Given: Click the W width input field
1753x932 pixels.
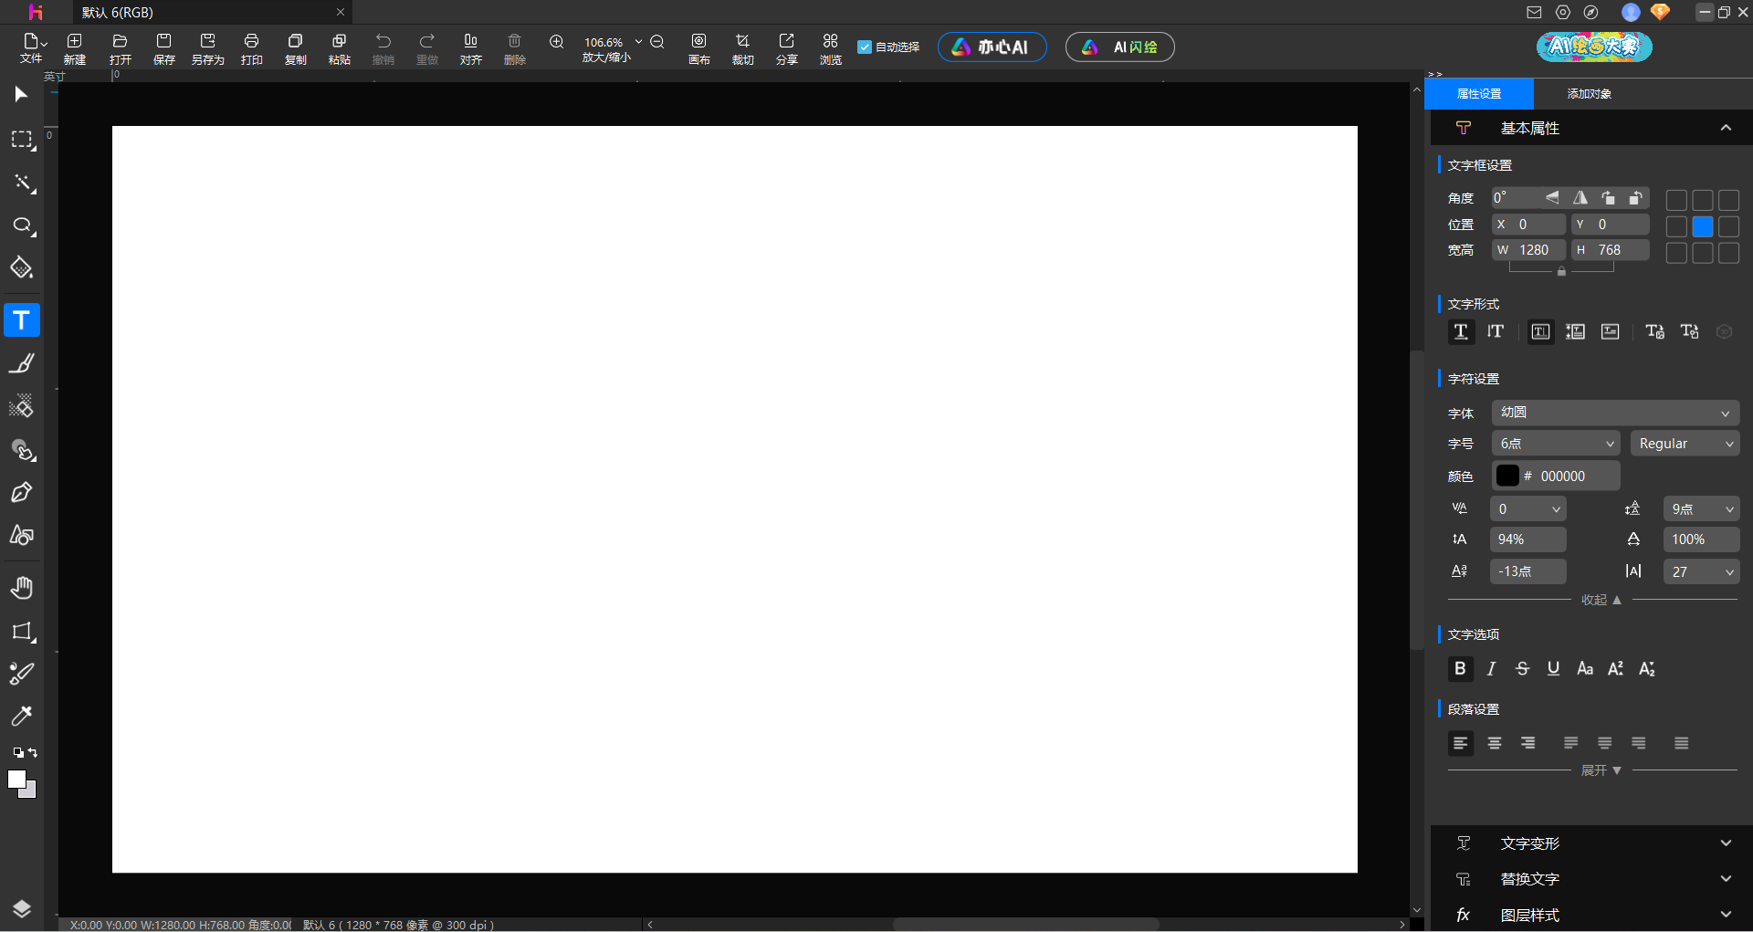Looking at the screenshot, I should click(1538, 250).
